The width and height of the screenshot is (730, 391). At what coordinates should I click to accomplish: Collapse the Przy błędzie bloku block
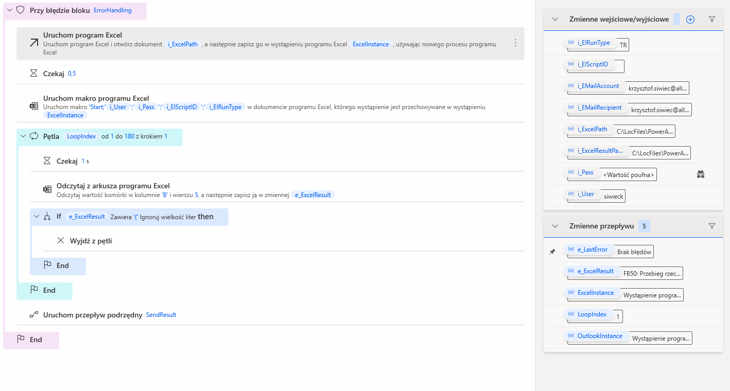tap(9, 10)
